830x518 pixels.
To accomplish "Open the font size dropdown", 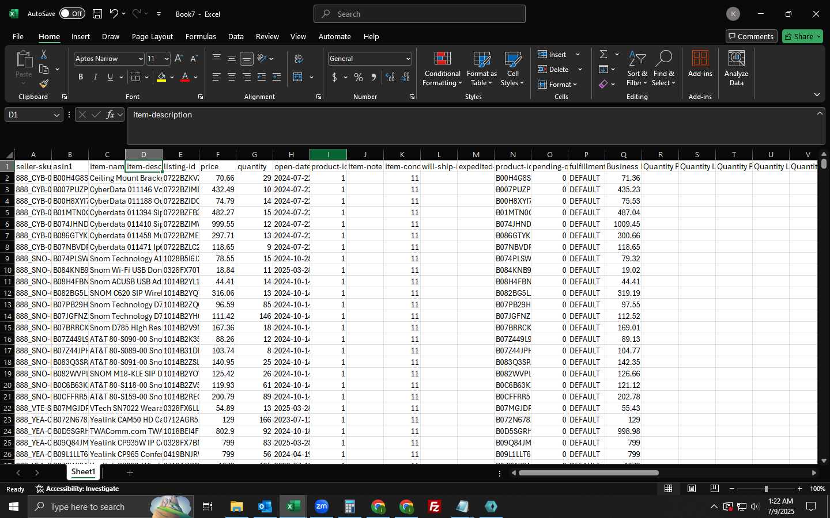I will [167, 59].
